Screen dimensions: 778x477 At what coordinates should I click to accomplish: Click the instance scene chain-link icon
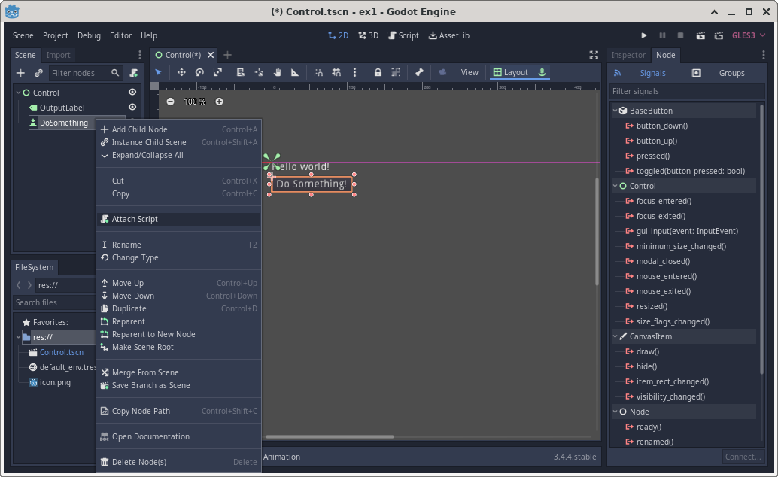pyautogui.click(x=38, y=73)
